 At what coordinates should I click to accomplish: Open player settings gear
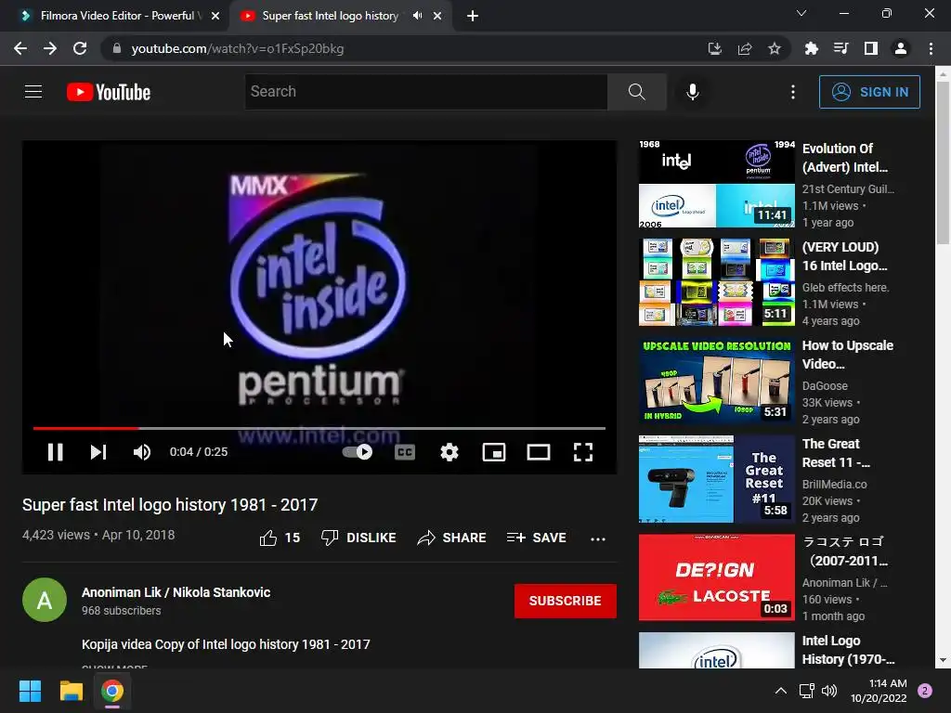pos(449,452)
